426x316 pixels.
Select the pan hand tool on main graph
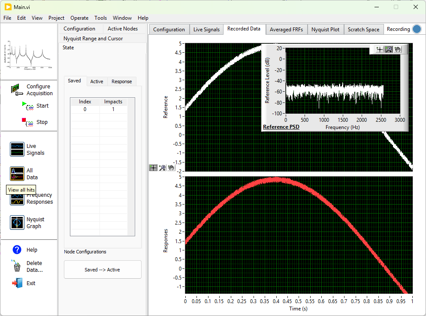coord(171,168)
